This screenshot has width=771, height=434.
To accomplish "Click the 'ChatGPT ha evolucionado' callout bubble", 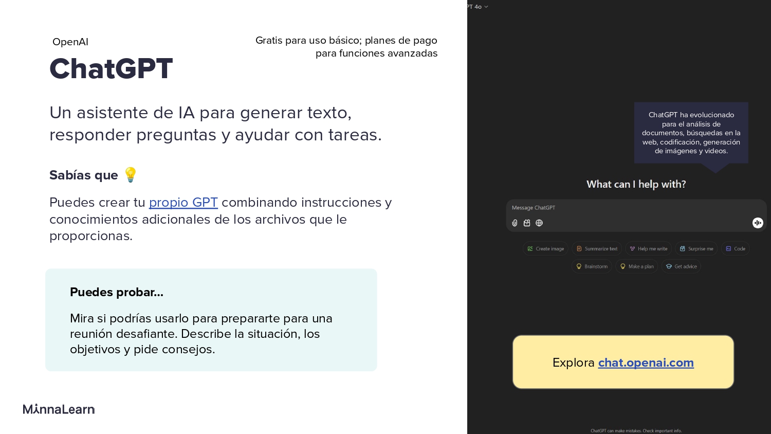I will (691, 133).
